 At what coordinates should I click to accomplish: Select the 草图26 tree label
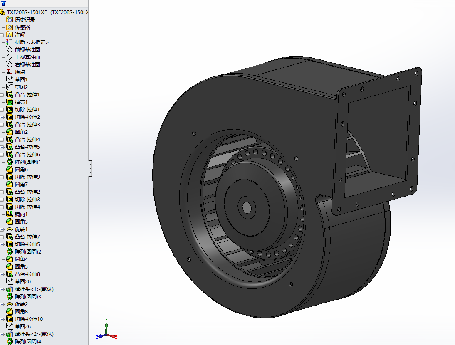22,326
